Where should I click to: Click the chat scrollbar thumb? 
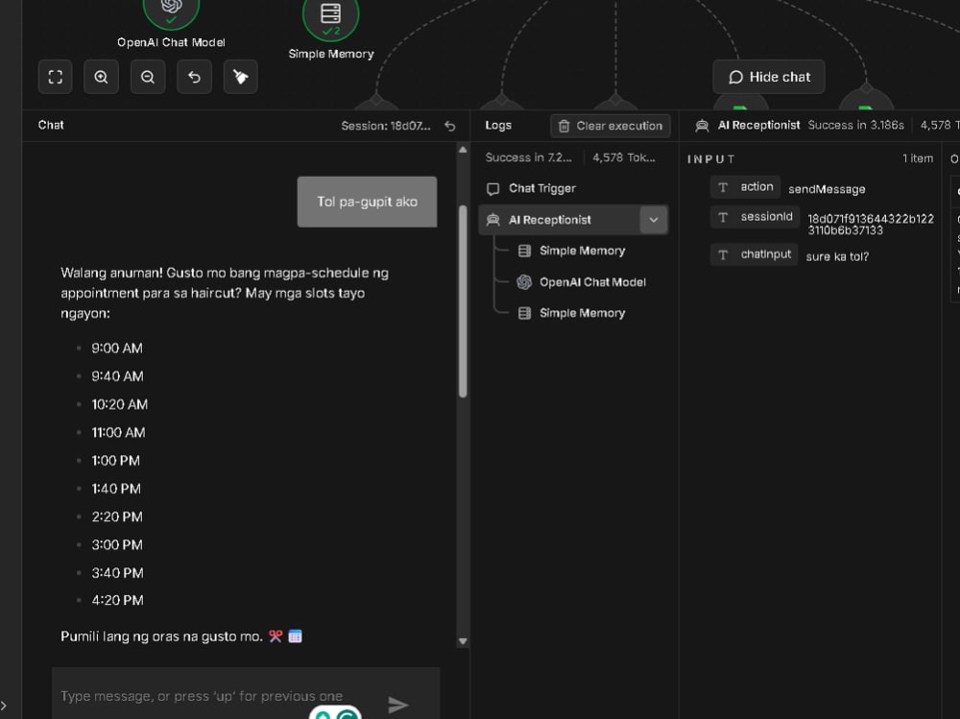[463, 301]
